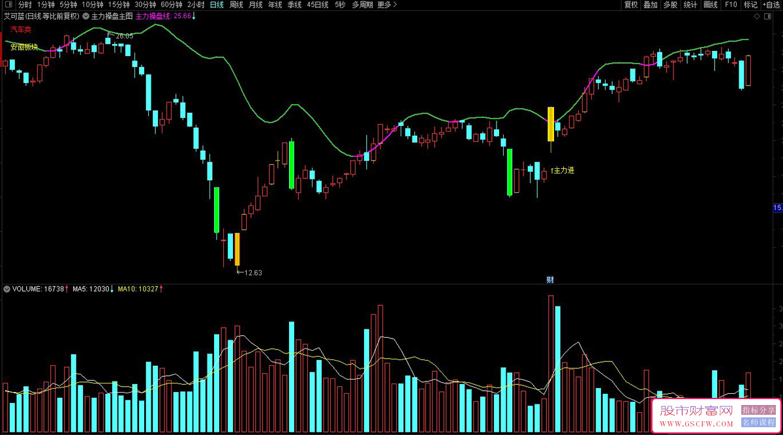The width and height of the screenshot is (783, 435).
Task: Click the 主力操盘线: 25.66 value
Action: pos(163,15)
